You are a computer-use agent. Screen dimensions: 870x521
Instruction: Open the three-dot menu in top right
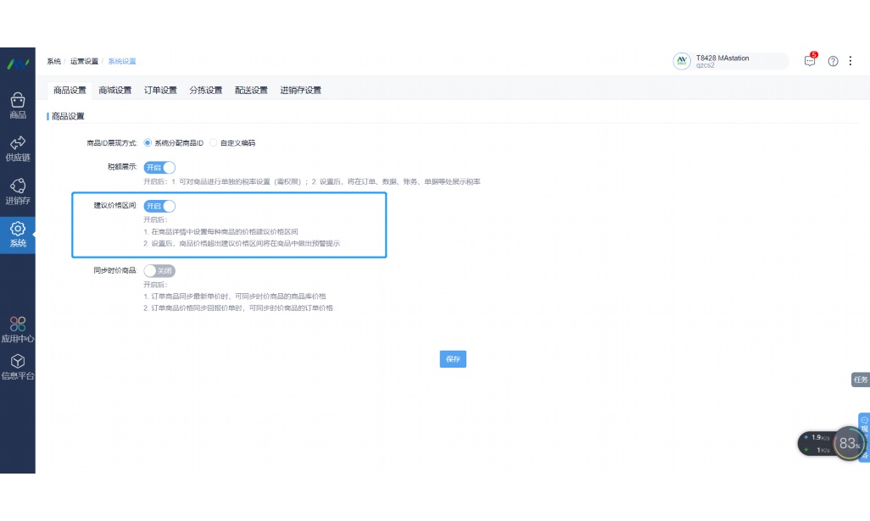[x=850, y=61]
